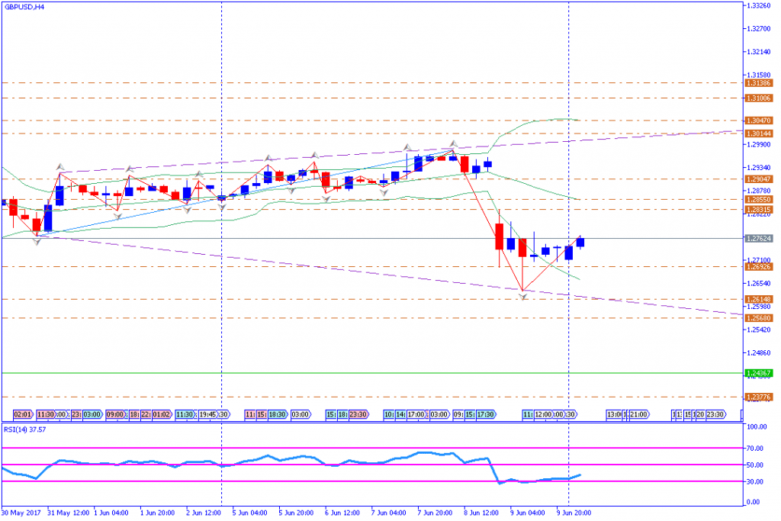
Task: Click the 5 Jun 04:00 time label
Action: (249, 513)
